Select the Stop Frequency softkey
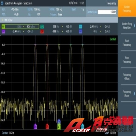The height and width of the screenshot is (136, 136). (x=127, y=60)
